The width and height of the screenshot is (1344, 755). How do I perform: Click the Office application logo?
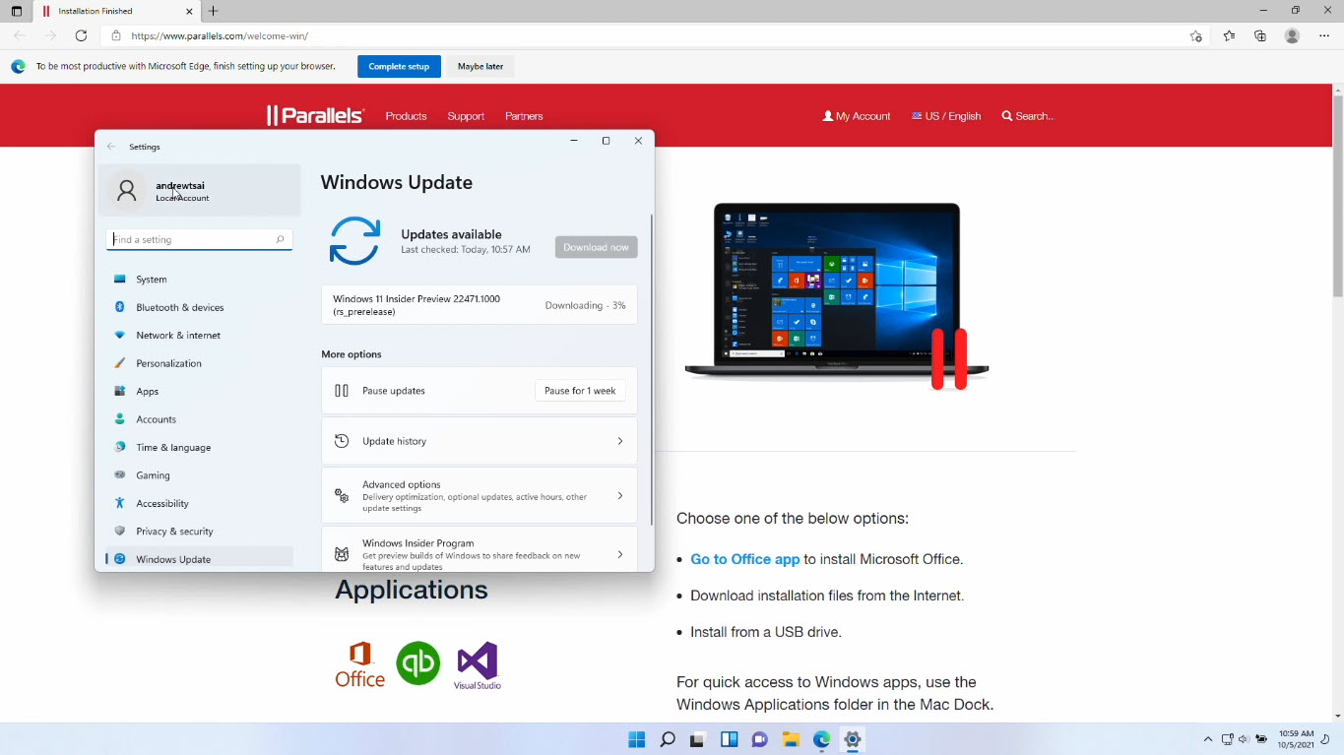tap(359, 664)
